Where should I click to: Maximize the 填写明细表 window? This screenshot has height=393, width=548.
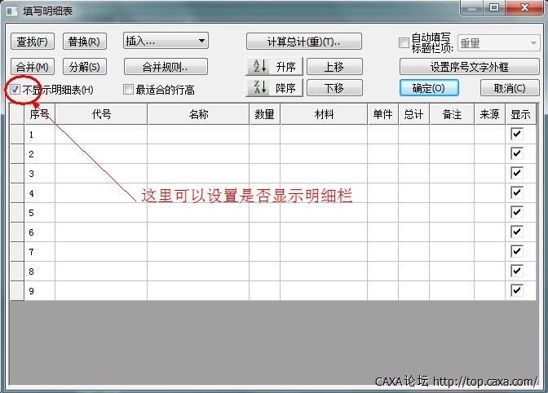[x=494, y=7]
